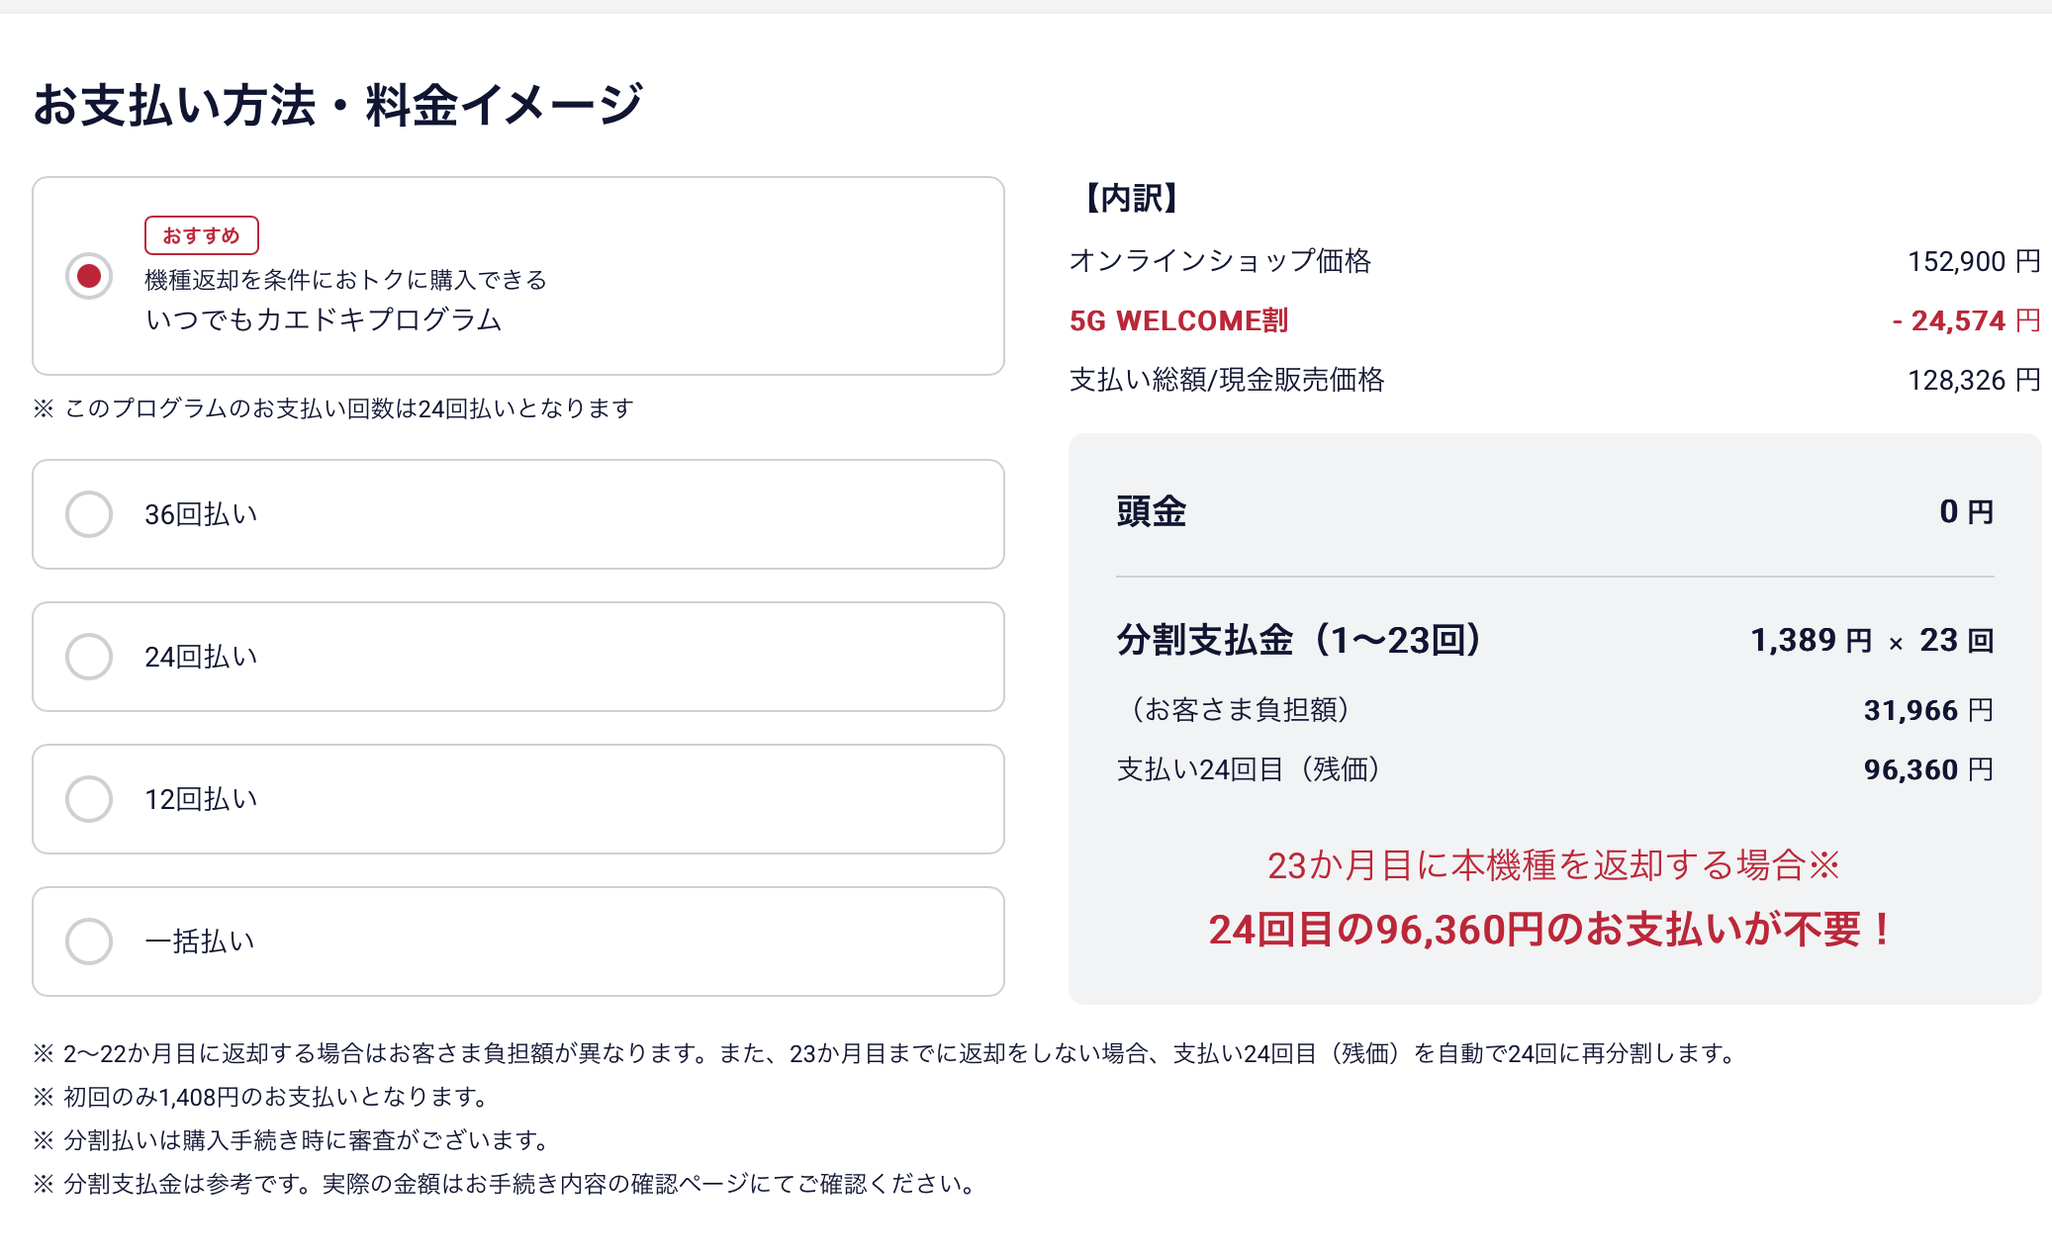Image resolution: width=2052 pixels, height=1255 pixels.
Task: Click the red 5G WELCOME割 label
Action: pyautogui.click(x=1178, y=320)
